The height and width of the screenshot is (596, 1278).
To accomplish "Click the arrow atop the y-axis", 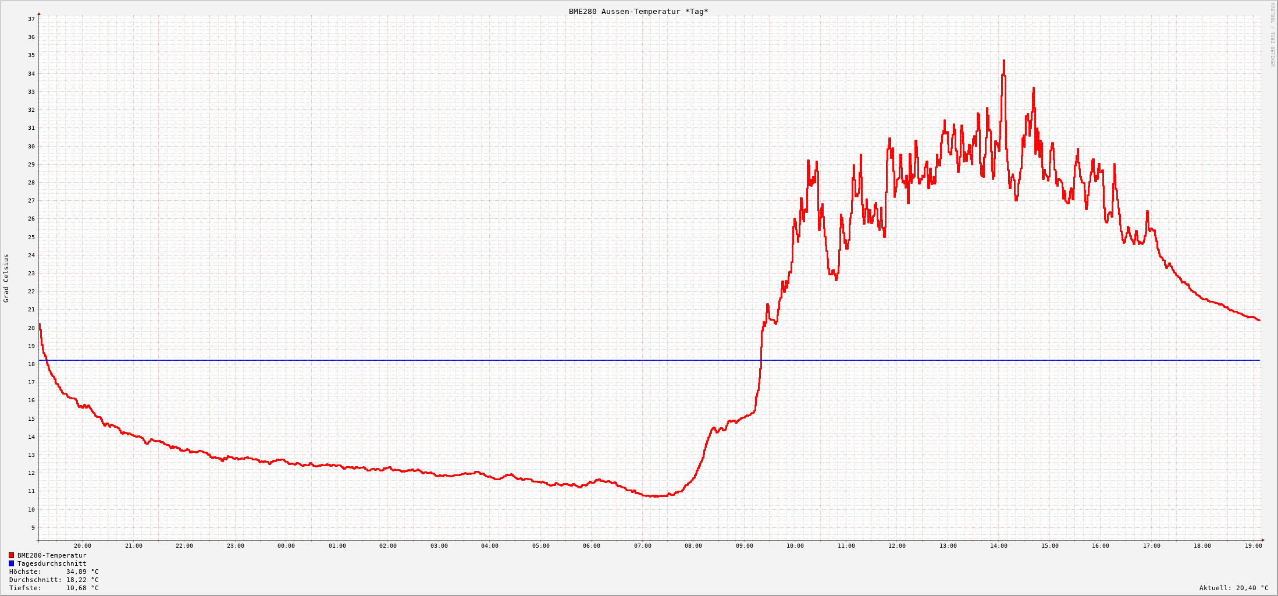I will click(39, 13).
